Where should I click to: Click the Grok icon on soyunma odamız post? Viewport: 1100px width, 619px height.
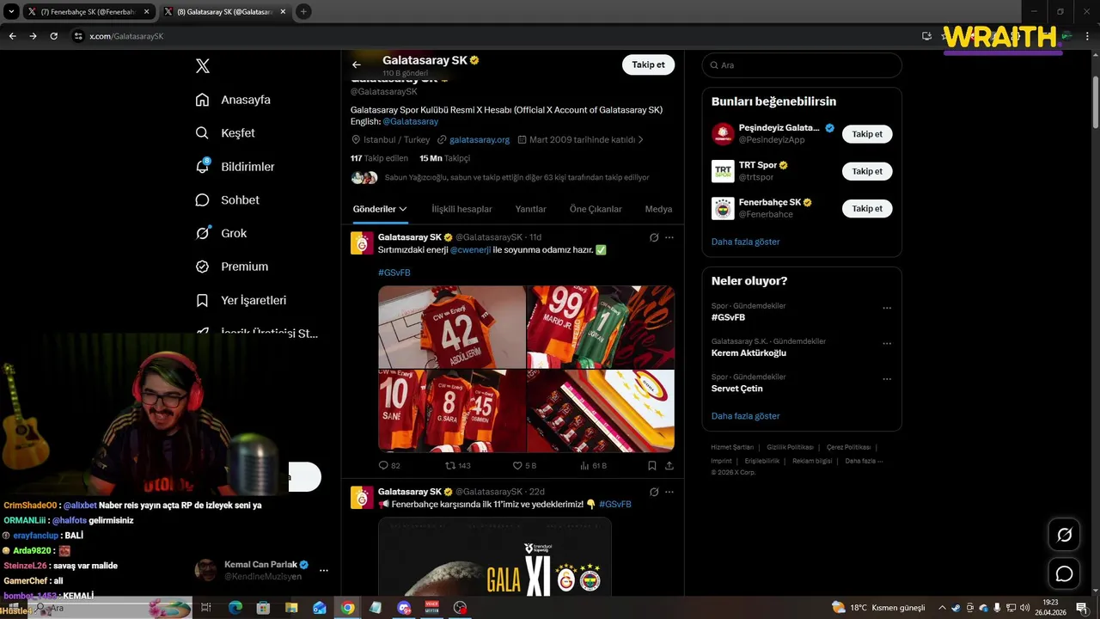coord(654,237)
